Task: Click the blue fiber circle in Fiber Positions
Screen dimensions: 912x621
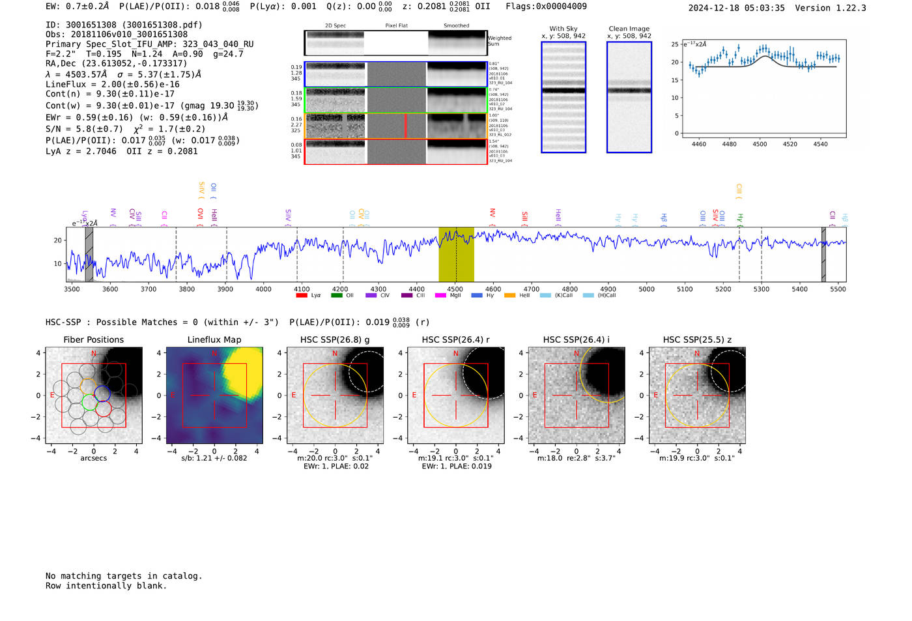Action: pyautogui.click(x=102, y=393)
